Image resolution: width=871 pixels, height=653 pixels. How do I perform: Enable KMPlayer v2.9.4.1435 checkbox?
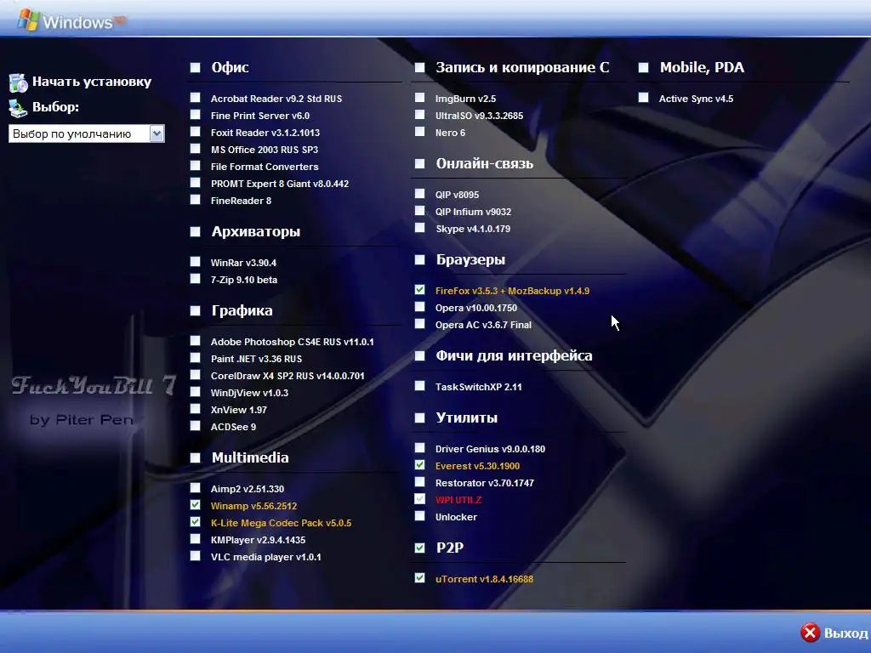[x=195, y=538]
